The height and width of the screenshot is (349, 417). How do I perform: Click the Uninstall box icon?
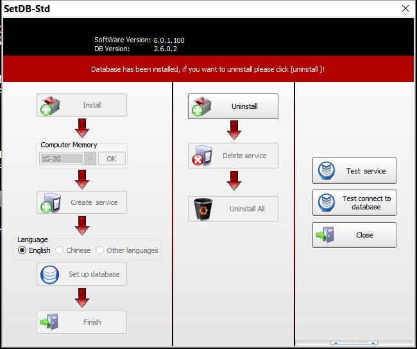201,107
